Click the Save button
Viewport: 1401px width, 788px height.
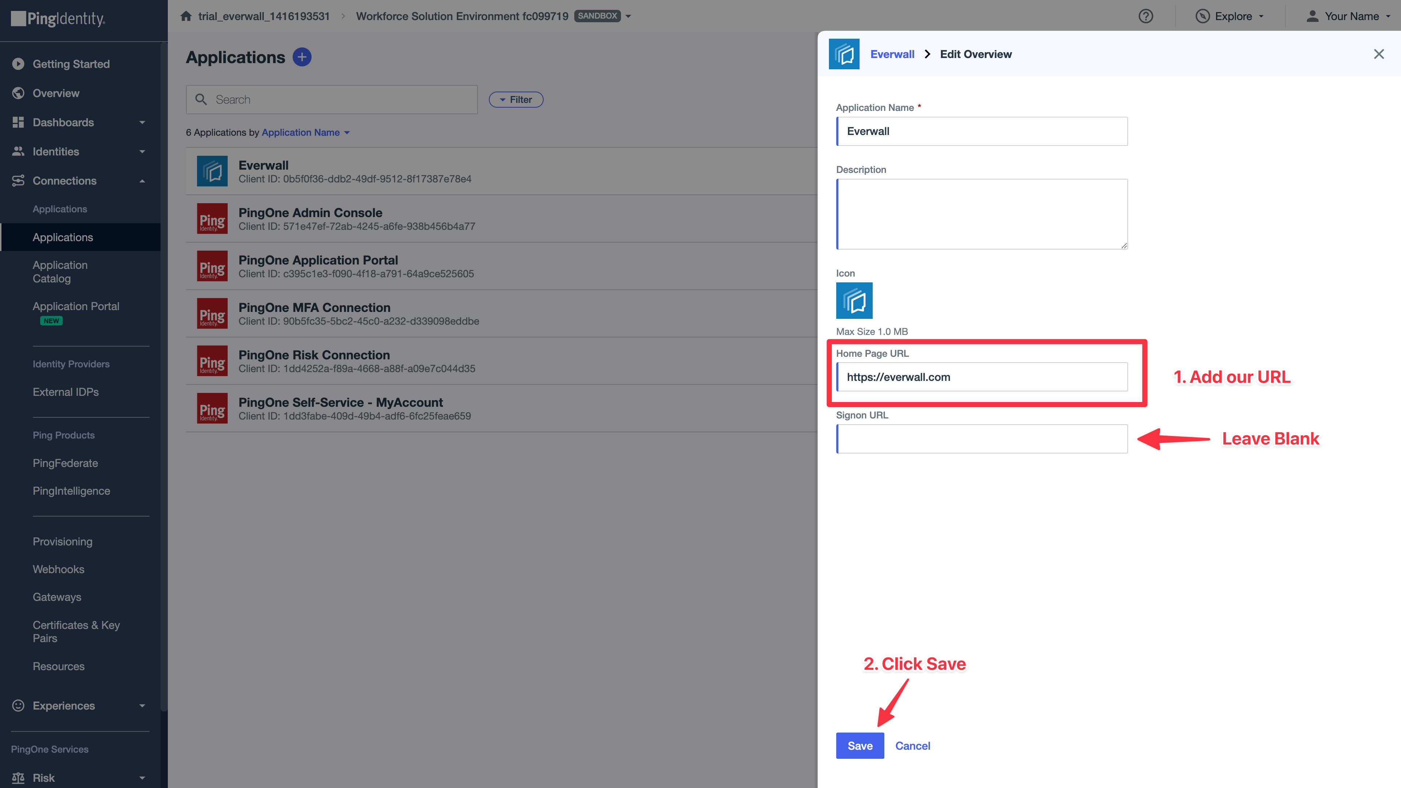coord(860,746)
